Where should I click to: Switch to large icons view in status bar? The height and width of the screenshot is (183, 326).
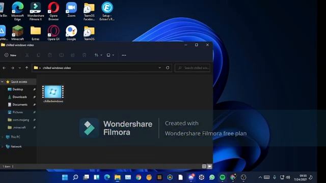coord(209,166)
